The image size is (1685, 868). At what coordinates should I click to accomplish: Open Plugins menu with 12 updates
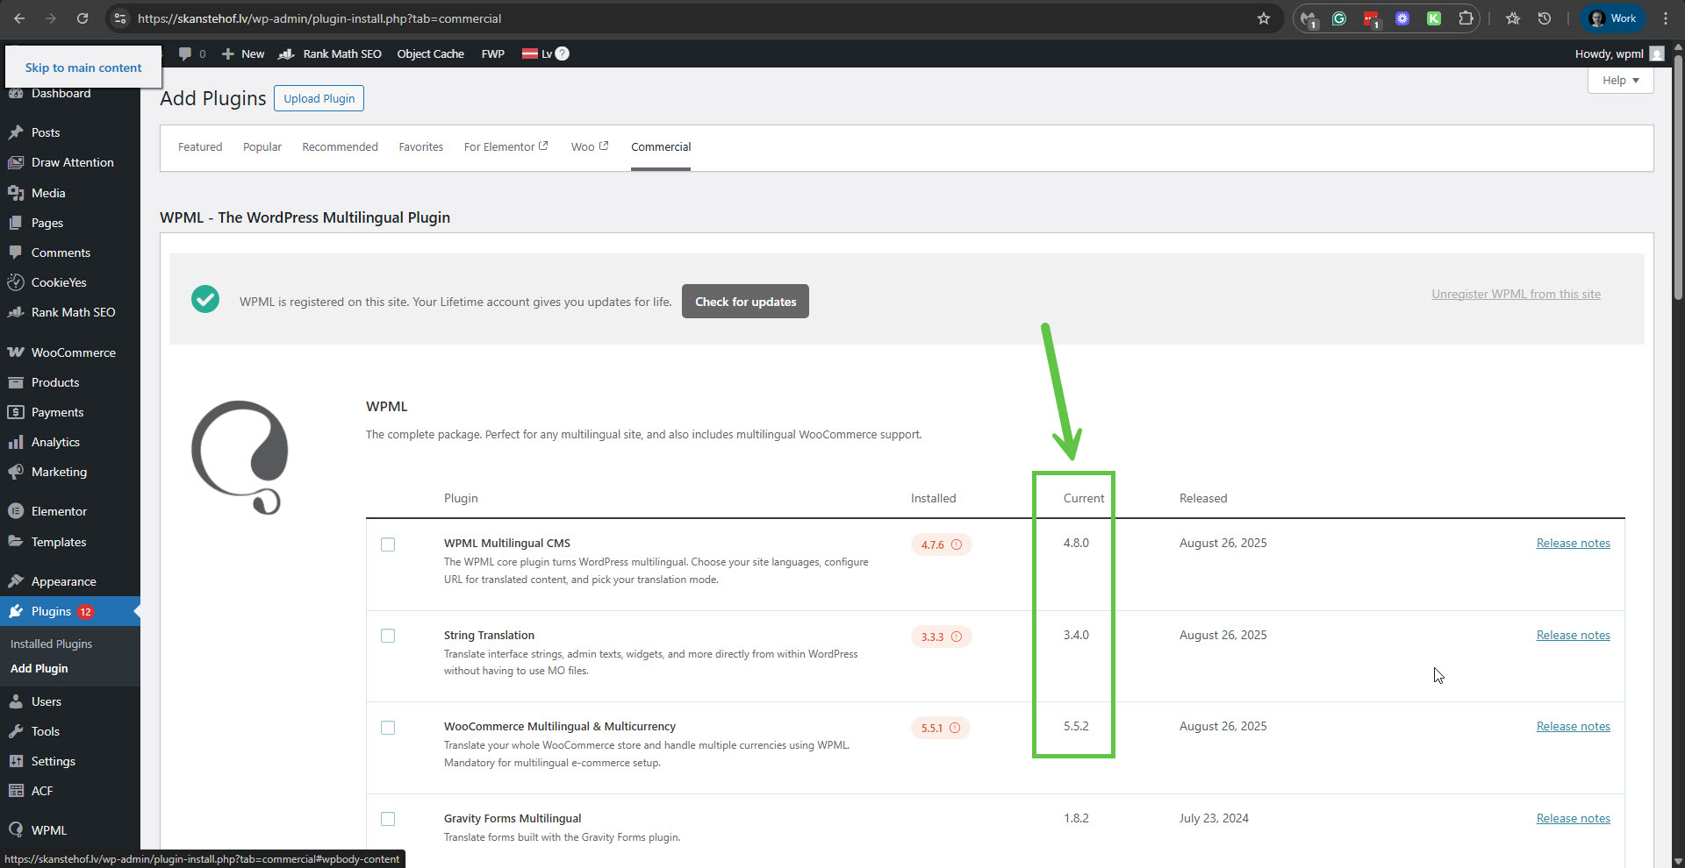point(70,611)
